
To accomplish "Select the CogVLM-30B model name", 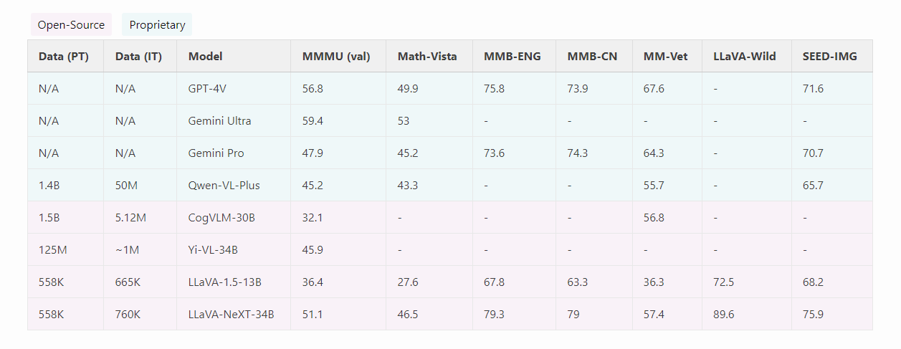I will pyautogui.click(x=221, y=218).
